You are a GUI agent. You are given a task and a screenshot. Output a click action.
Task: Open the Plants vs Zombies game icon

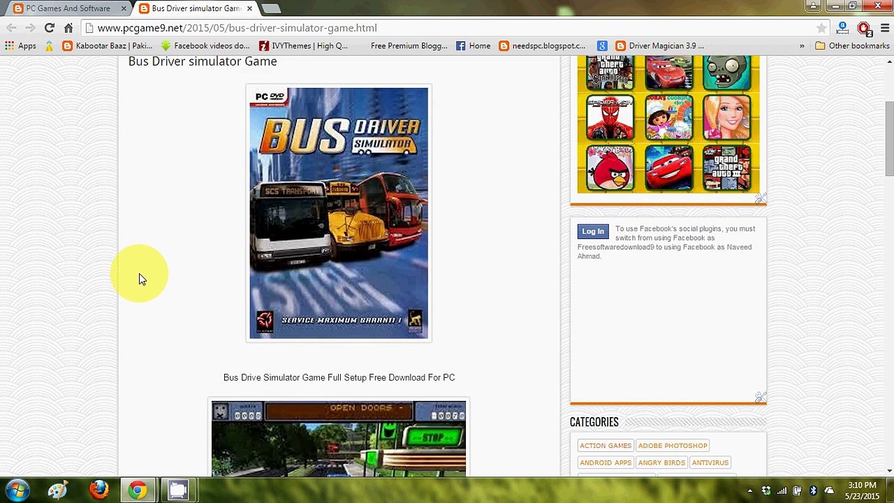727,72
